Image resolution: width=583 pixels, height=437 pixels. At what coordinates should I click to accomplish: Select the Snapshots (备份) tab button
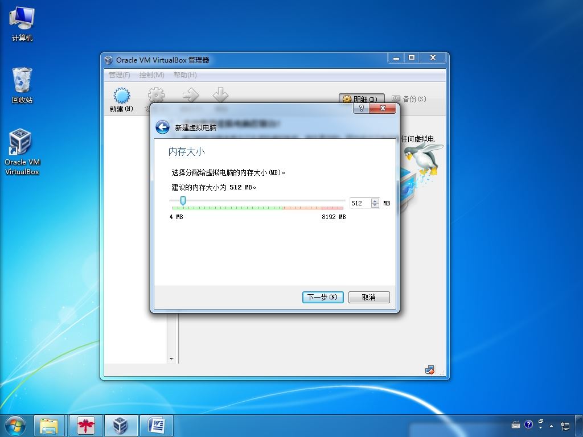(x=409, y=98)
